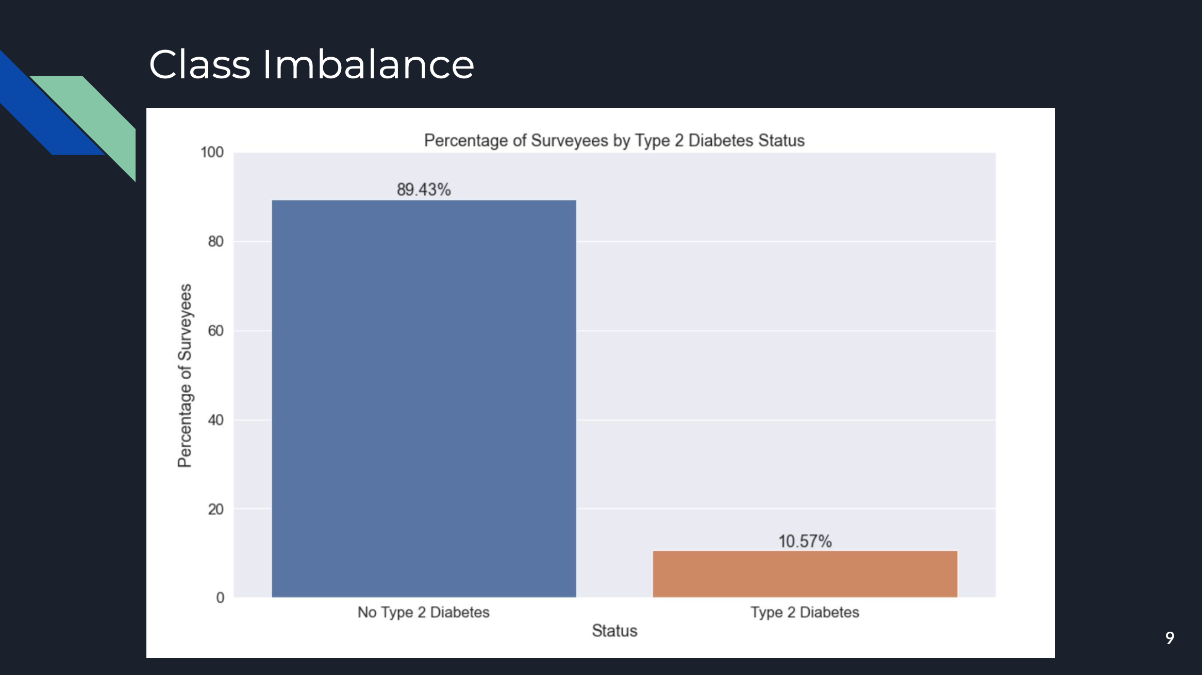The height and width of the screenshot is (675, 1202).
Task: Click the 89.43% bar label
Action: click(424, 190)
